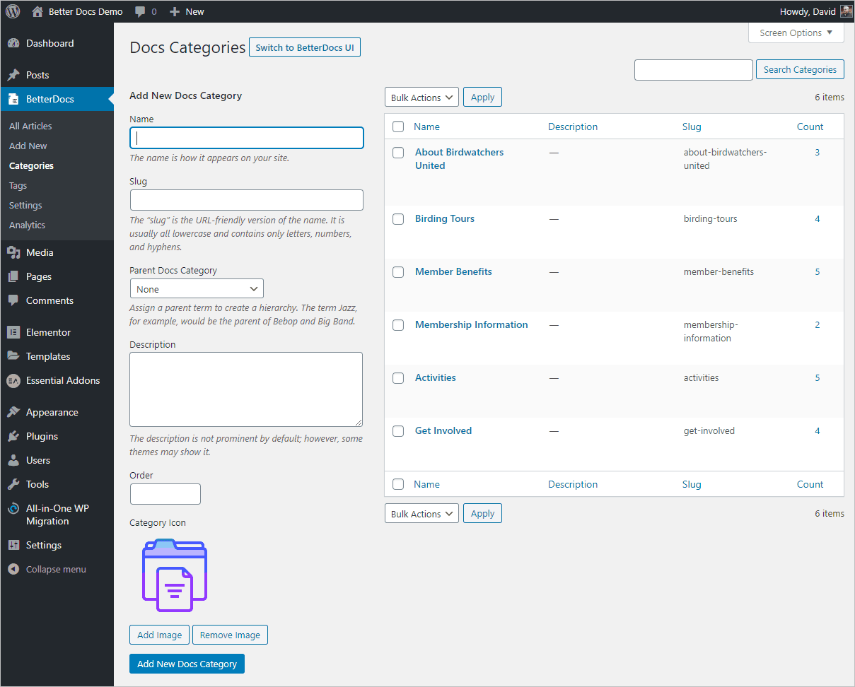The height and width of the screenshot is (687, 855).
Task: Click the top Apply button
Action: click(482, 97)
